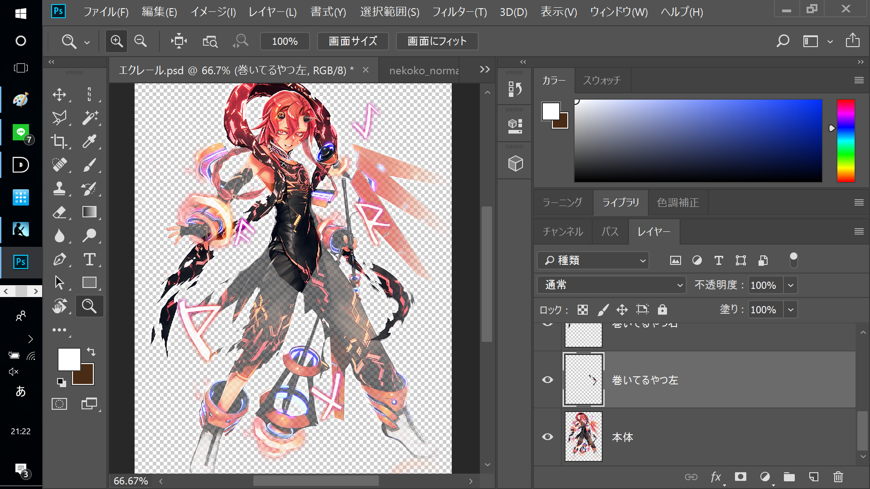870x489 pixels.
Task: Open the Edit Toolbar three-dots menu
Action: coord(59,330)
